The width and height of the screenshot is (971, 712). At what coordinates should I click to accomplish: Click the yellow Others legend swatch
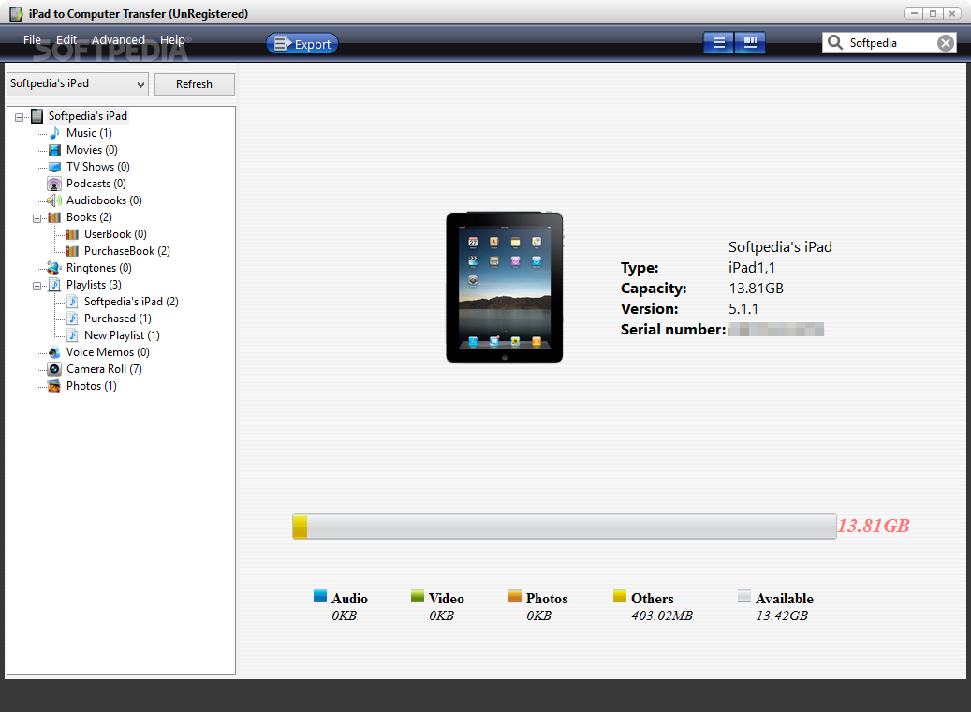click(x=620, y=596)
